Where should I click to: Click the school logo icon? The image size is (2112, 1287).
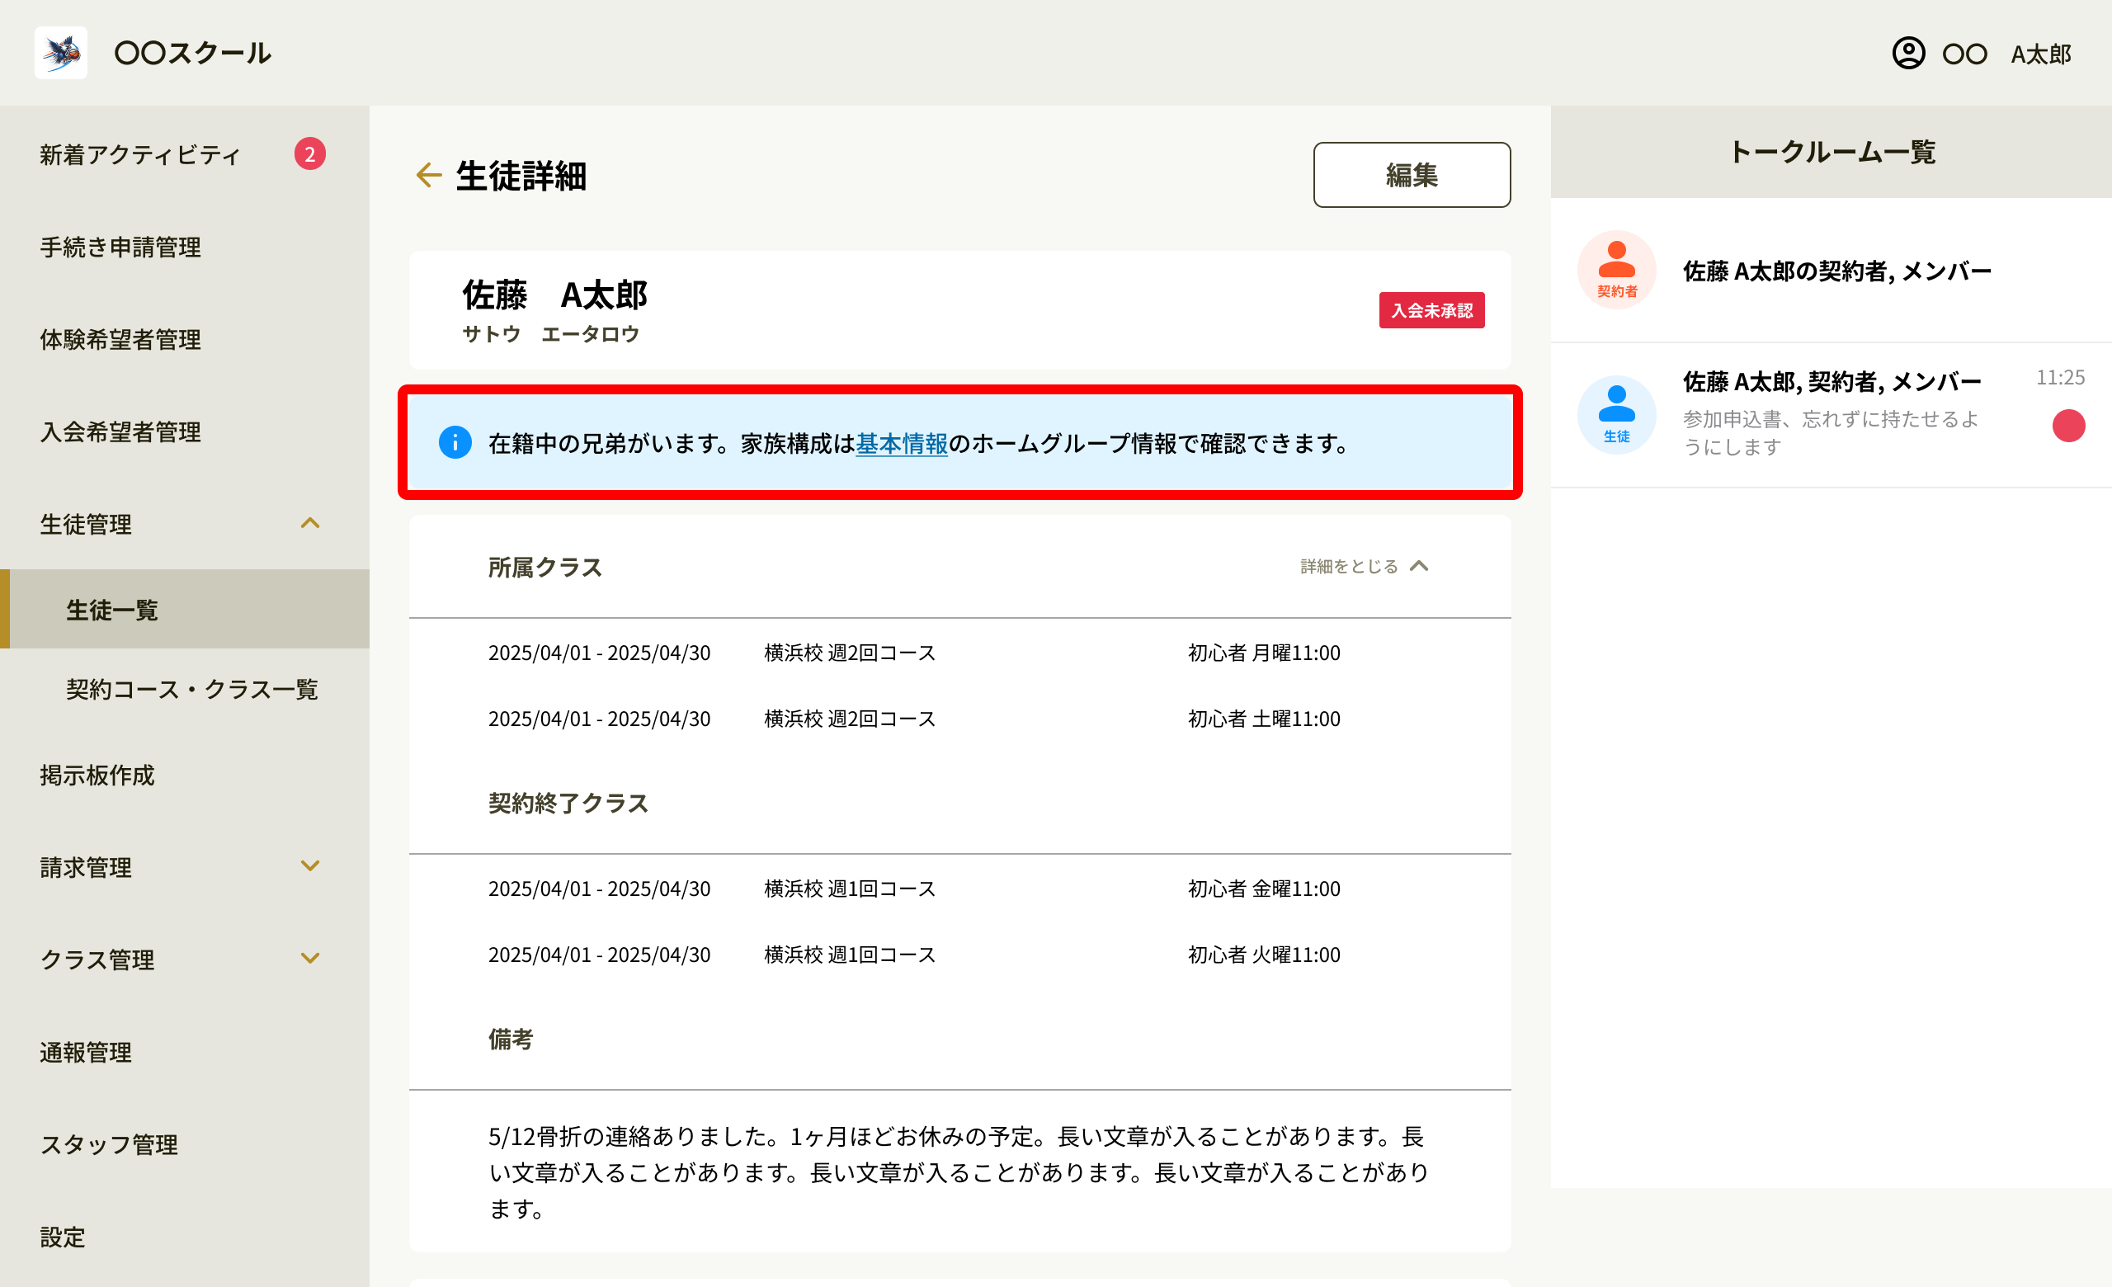coord(61,52)
